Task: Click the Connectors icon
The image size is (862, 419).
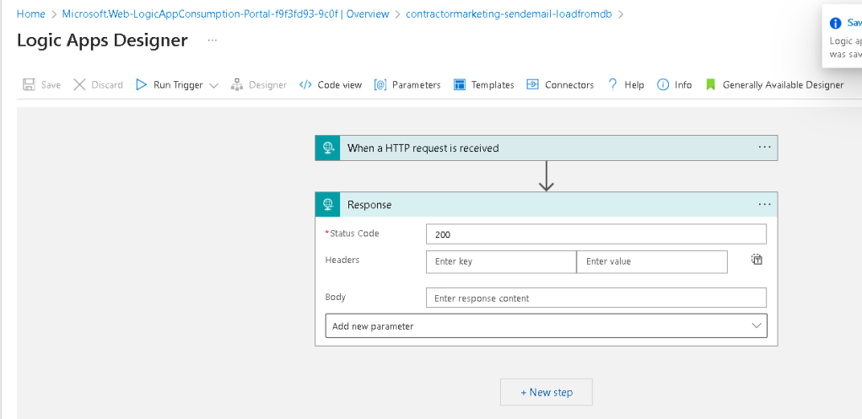Action: 532,84
